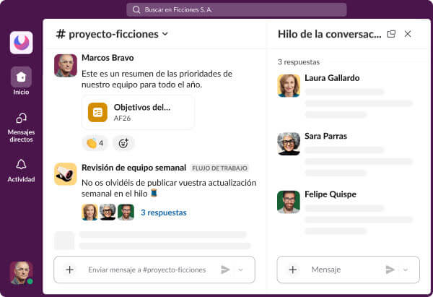Click the add reaction emoji icon

point(123,143)
